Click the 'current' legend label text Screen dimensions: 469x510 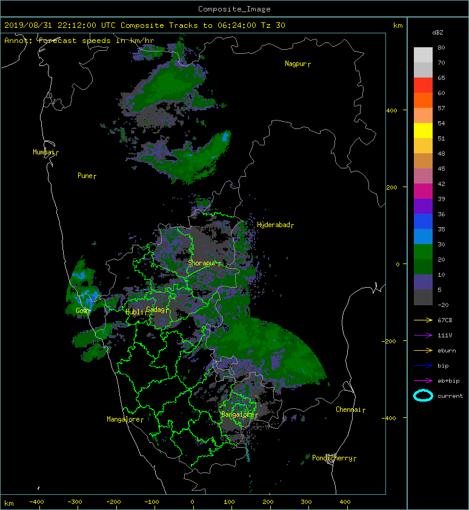click(450, 396)
